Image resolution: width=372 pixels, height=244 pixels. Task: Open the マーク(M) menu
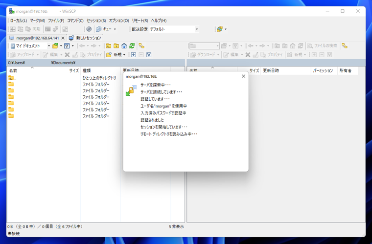pos(38,21)
